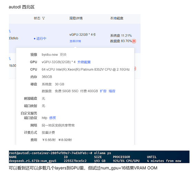
Task: Click the autodl 西北区 heading
Action: [x=22, y=7]
